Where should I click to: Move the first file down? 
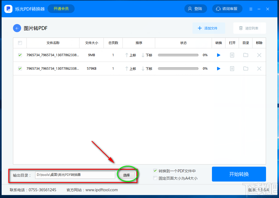[147, 55]
